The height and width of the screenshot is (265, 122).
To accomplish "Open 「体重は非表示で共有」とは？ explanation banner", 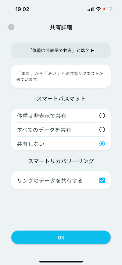I will pyautogui.click(x=61, y=50).
